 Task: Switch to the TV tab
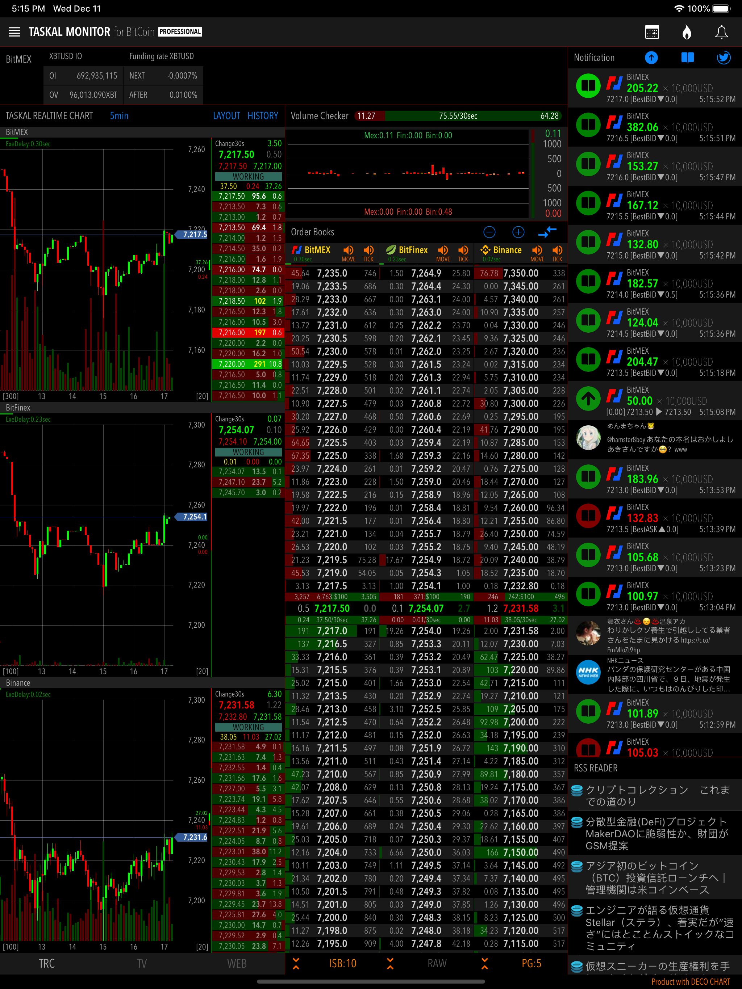tap(142, 964)
